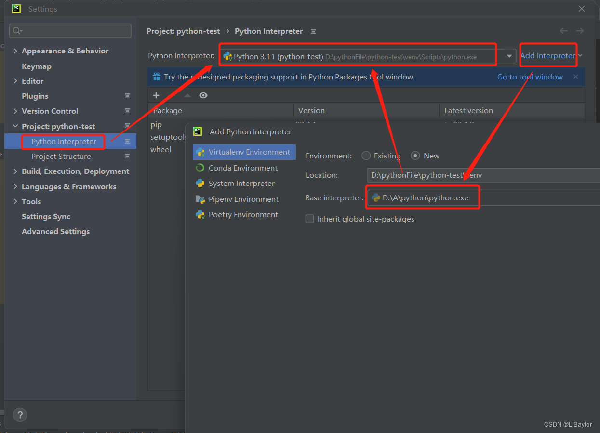
Task: Open Project Structure page
Action: coord(61,156)
